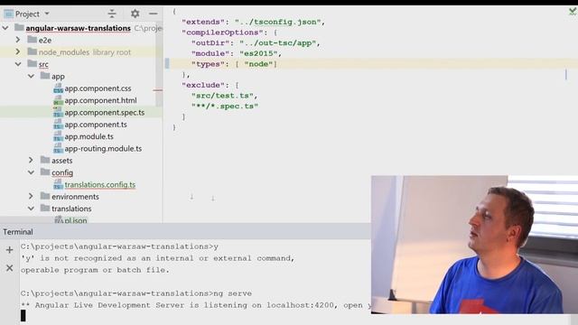
Task: Click the "**/*.spec.ts" string in editor
Action: click(x=225, y=107)
